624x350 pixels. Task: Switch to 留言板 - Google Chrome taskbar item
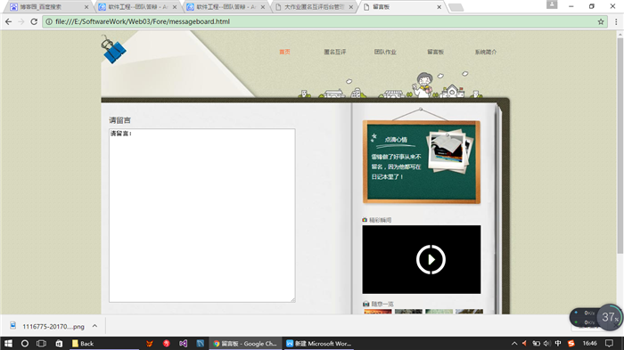click(x=245, y=343)
